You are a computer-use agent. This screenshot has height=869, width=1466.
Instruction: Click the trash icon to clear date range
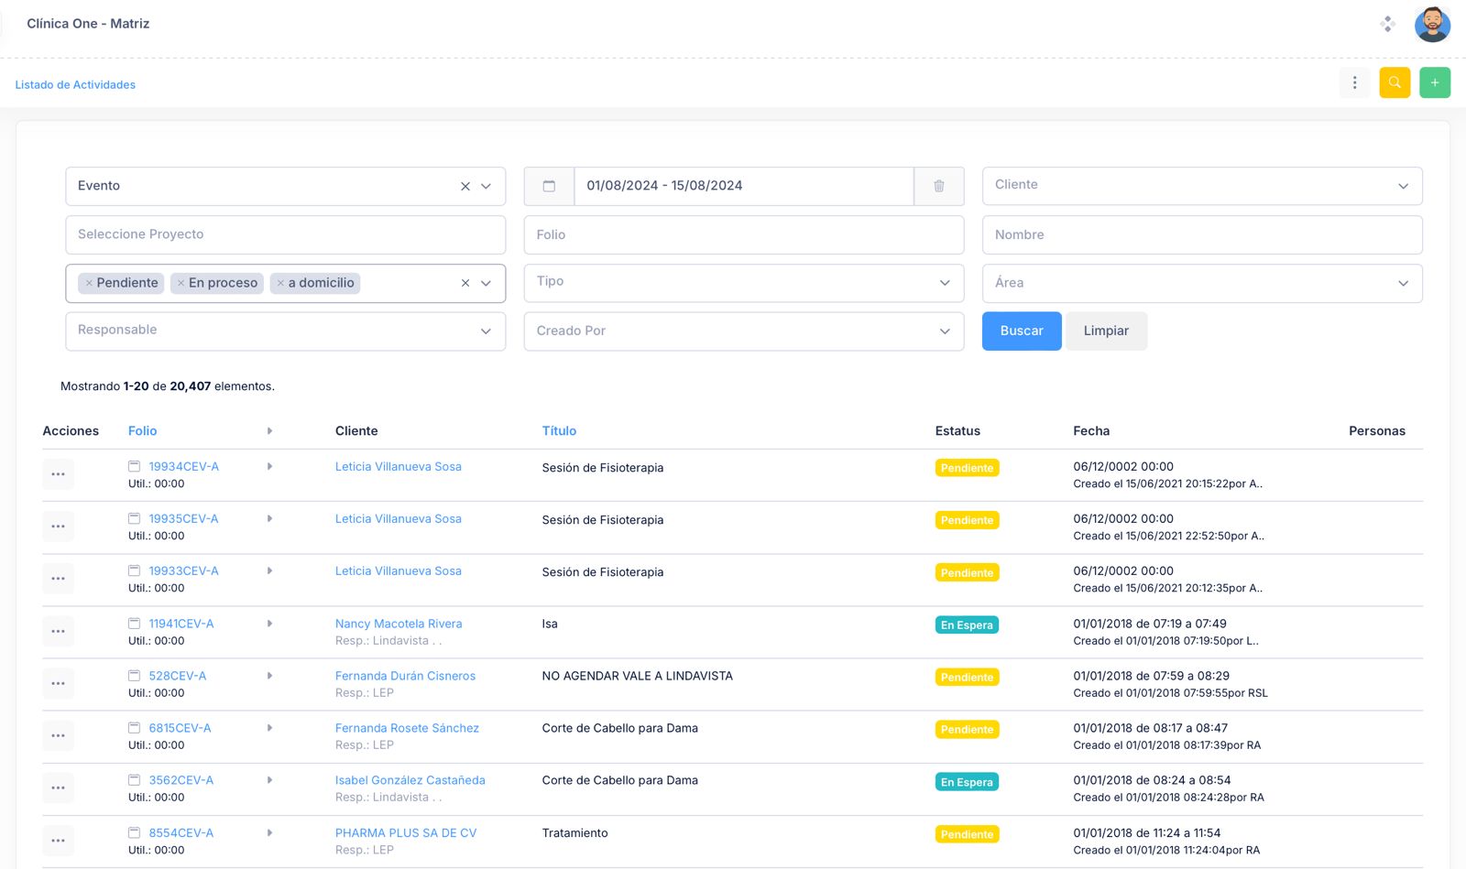click(x=938, y=186)
